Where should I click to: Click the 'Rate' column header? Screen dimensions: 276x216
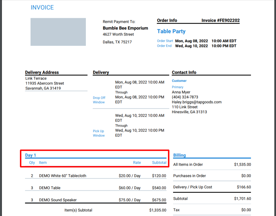[137, 163]
